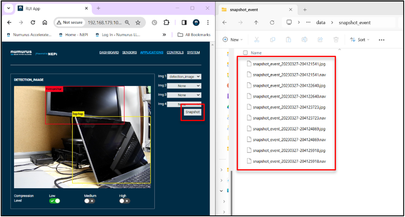405x217 pixels.
Task: Open the Chrome profile avatar
Action: [196, 22]
